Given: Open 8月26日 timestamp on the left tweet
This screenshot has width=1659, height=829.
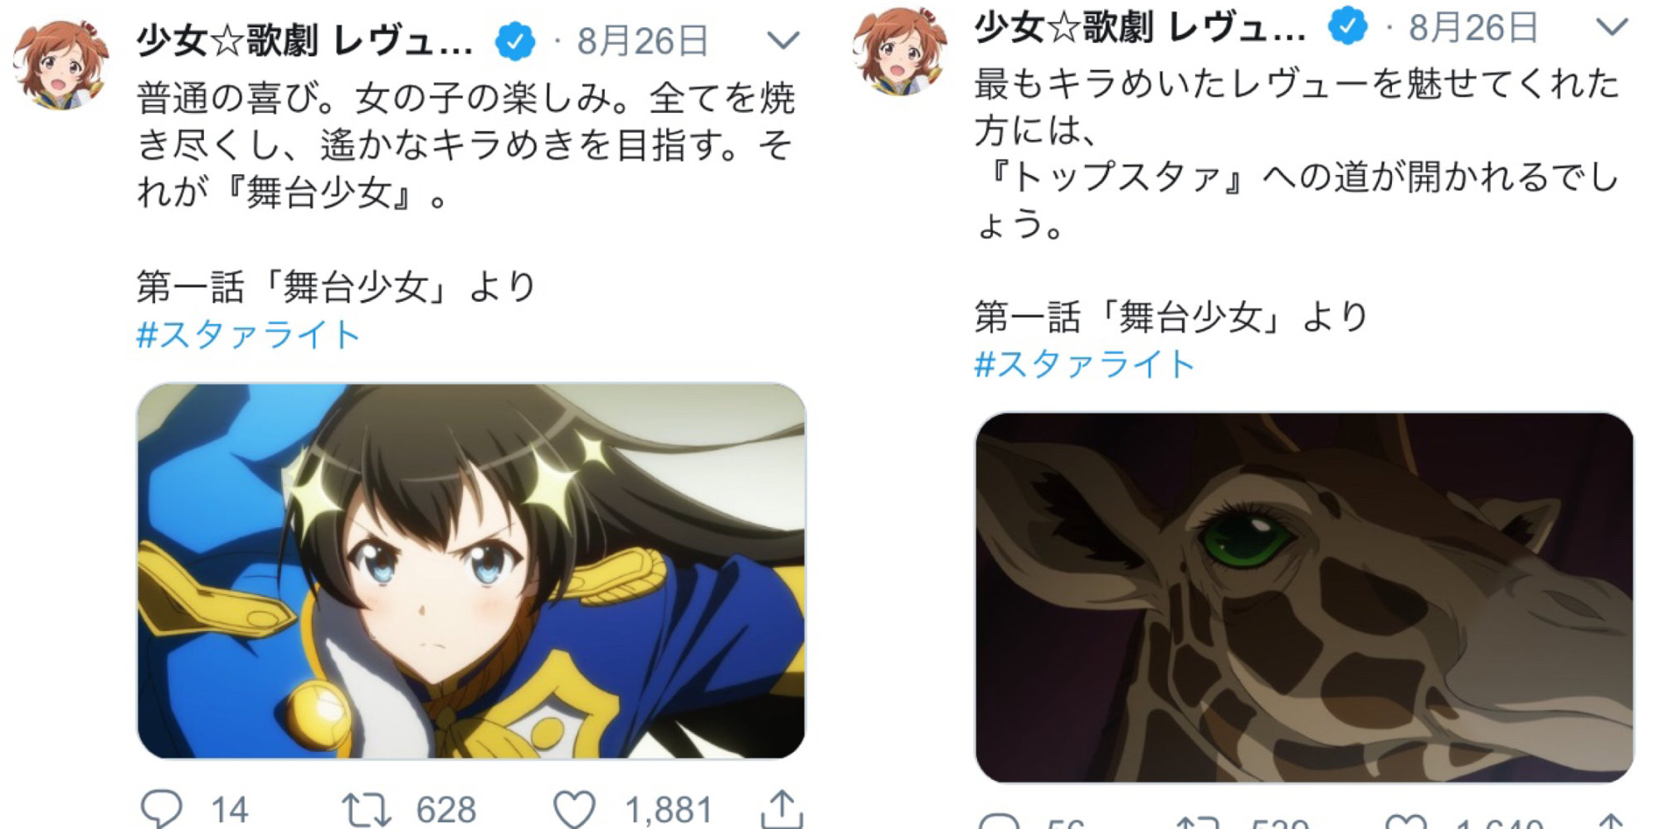Looking at the screenshot, I should tap(643, 41).
